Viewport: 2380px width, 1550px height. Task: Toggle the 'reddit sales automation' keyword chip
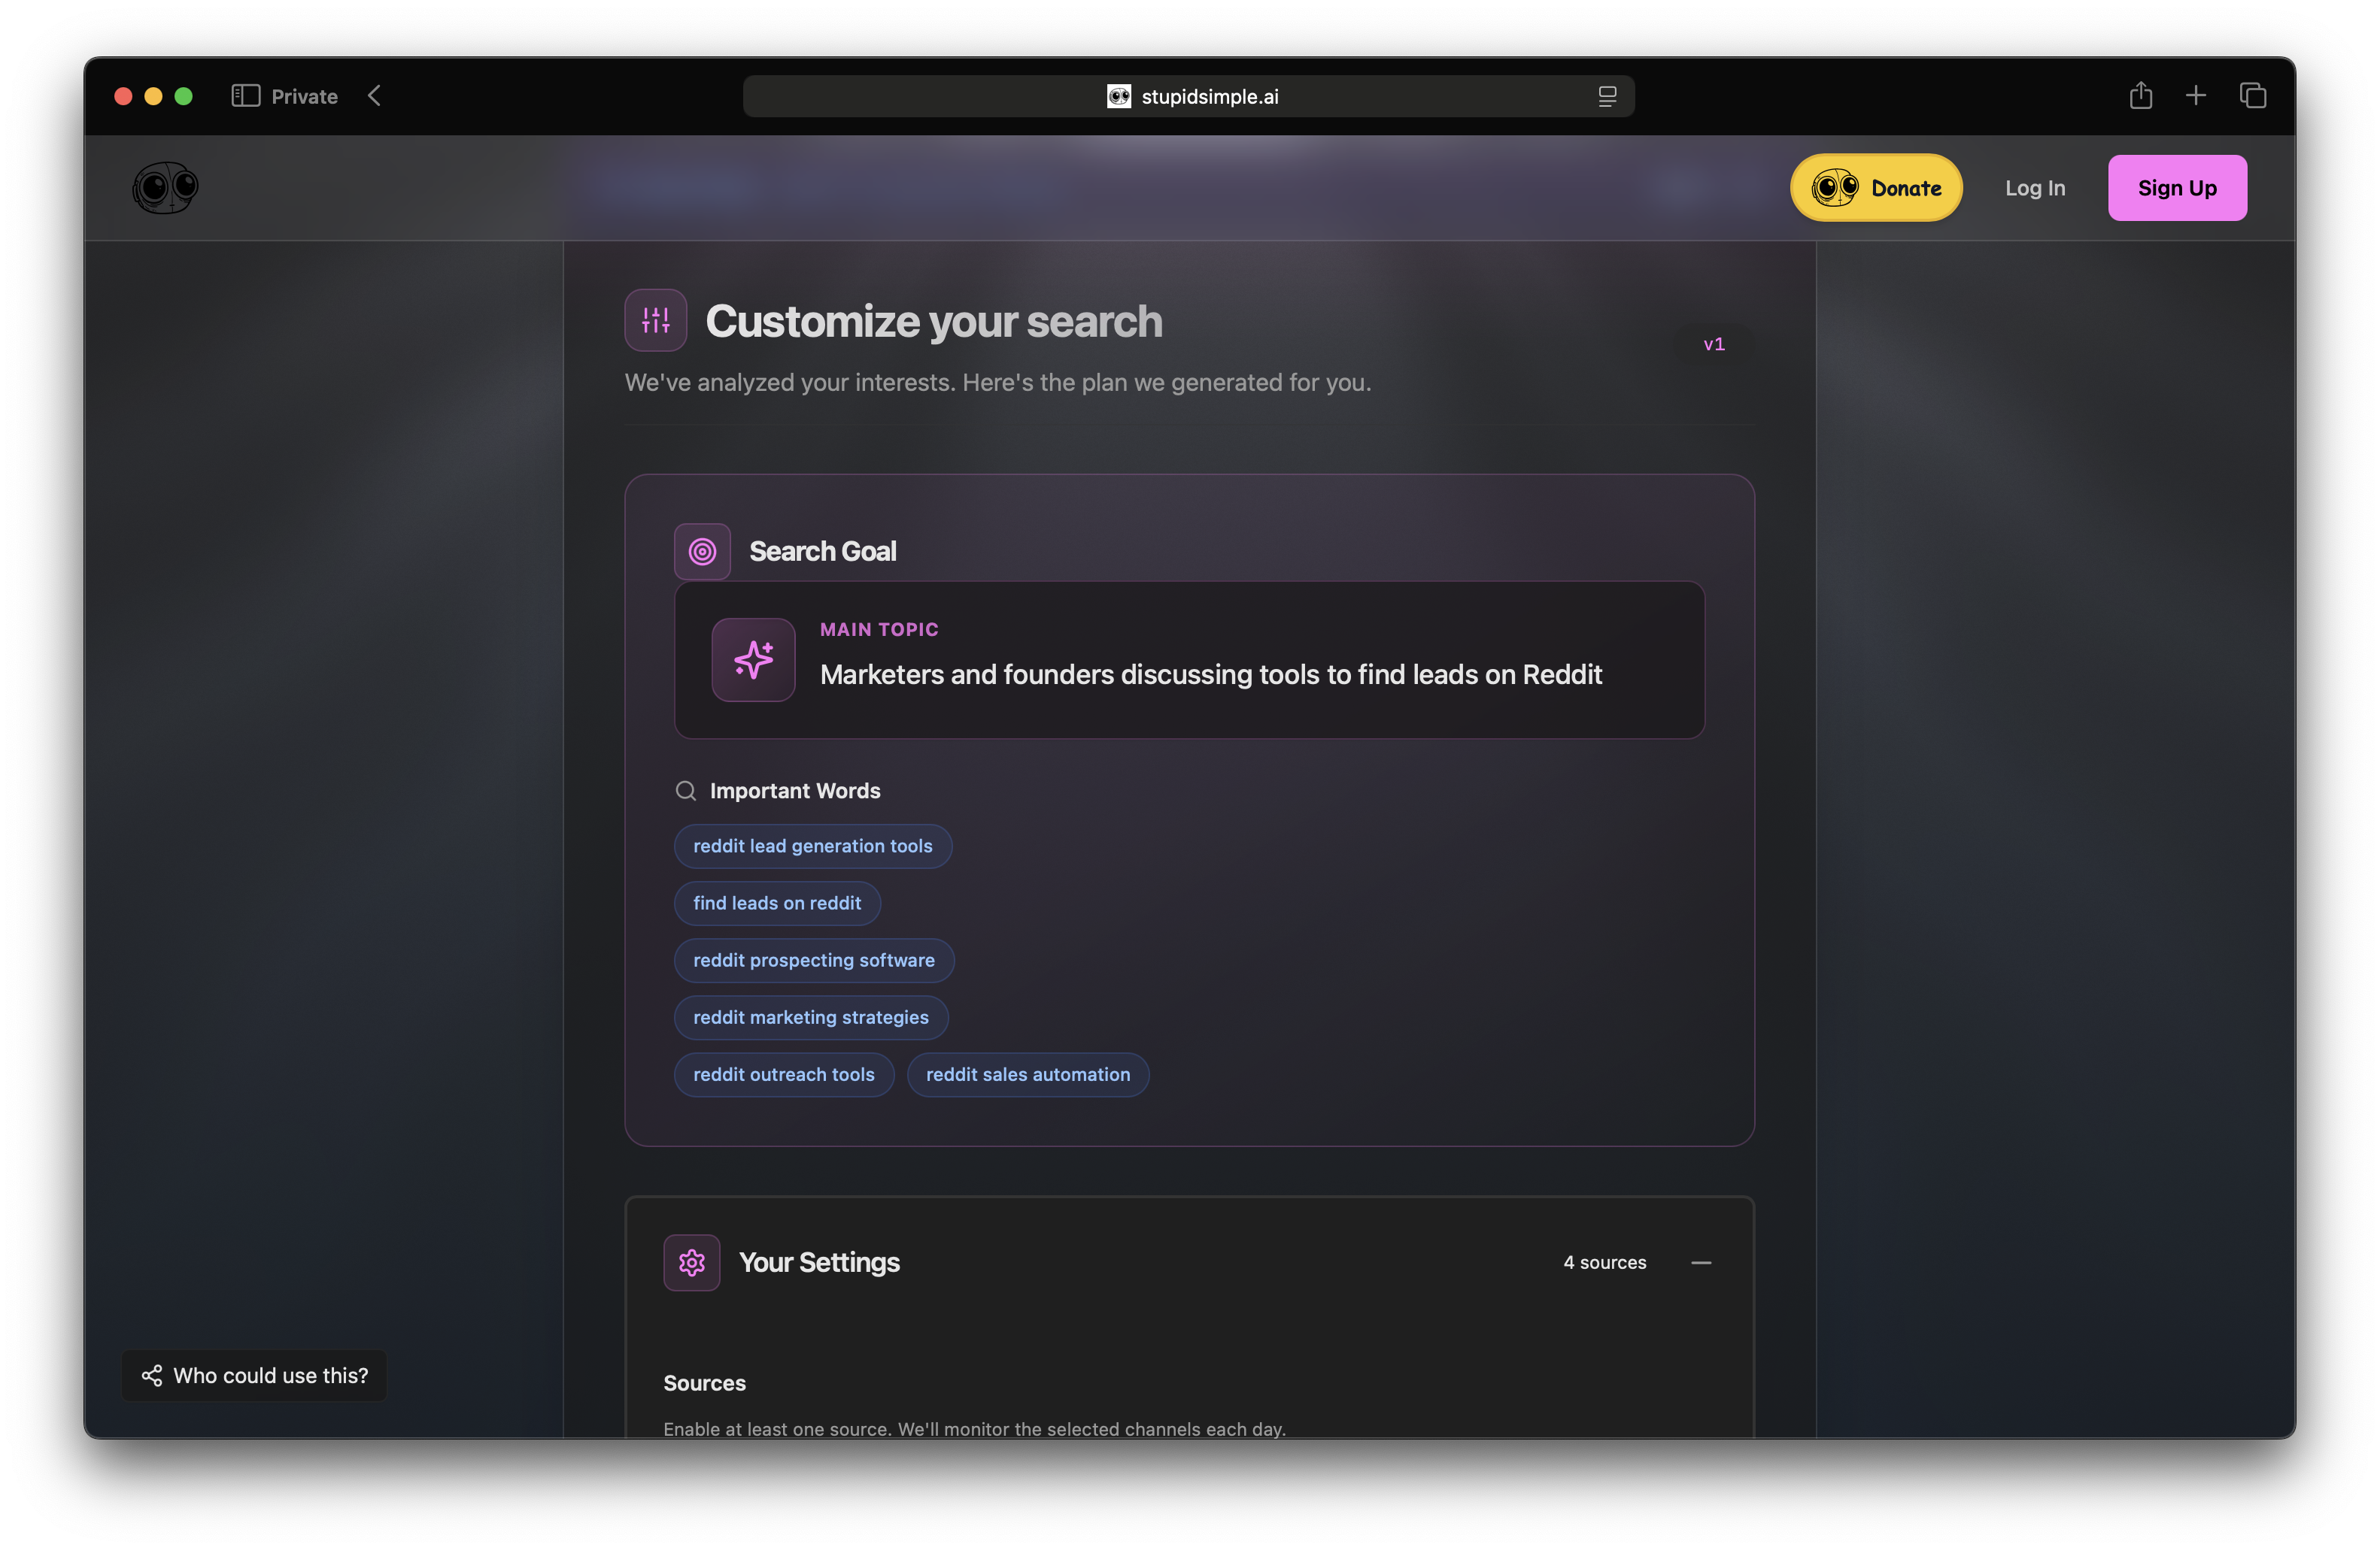(1028, 1074)
